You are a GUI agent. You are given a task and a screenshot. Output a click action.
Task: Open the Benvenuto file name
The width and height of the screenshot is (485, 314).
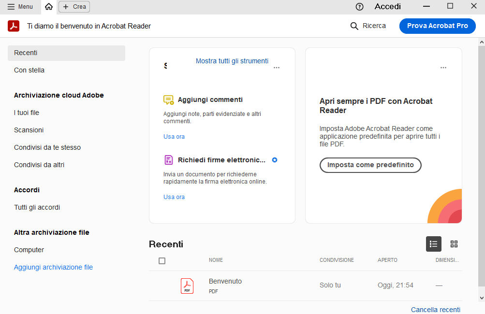[225, 281]
